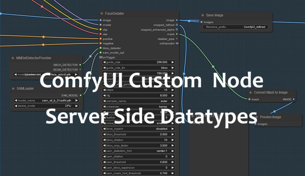Toggle the force_inpaint disabled setting
The height and width of the screenshot is (176, 305).
tap(139, 129)
